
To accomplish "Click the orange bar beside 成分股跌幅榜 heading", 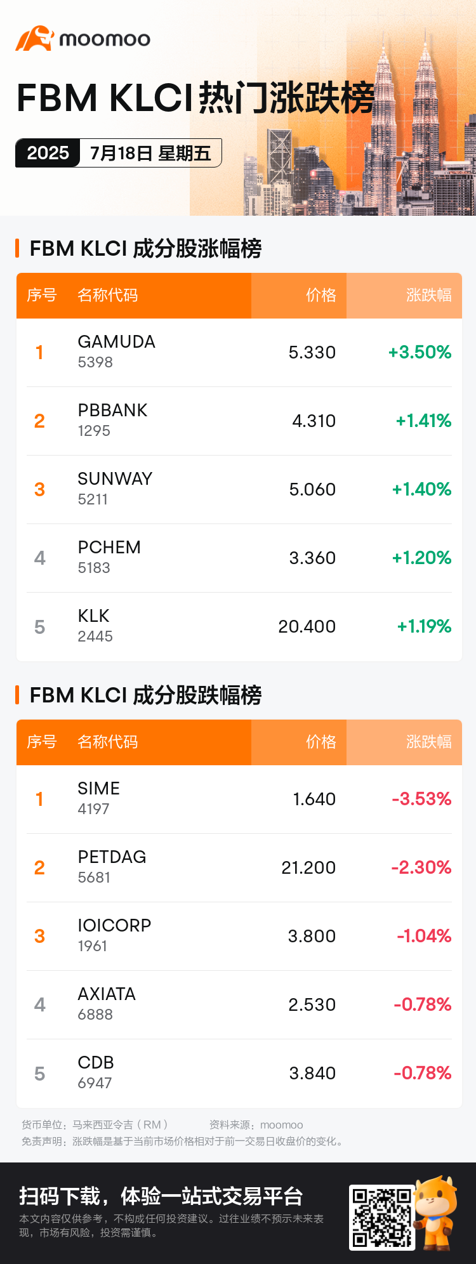I will [x=18, y=695].
